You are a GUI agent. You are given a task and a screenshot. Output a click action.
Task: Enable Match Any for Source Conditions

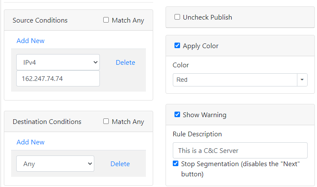[106, 20]
